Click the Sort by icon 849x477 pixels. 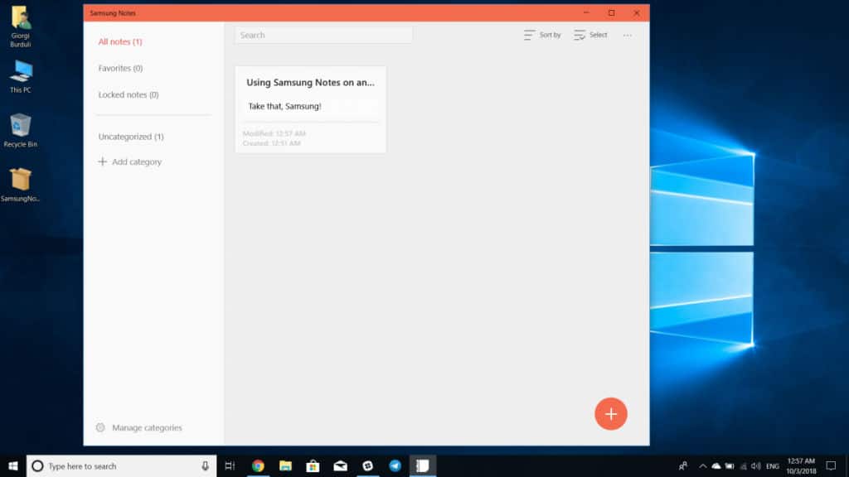[529, 35]
